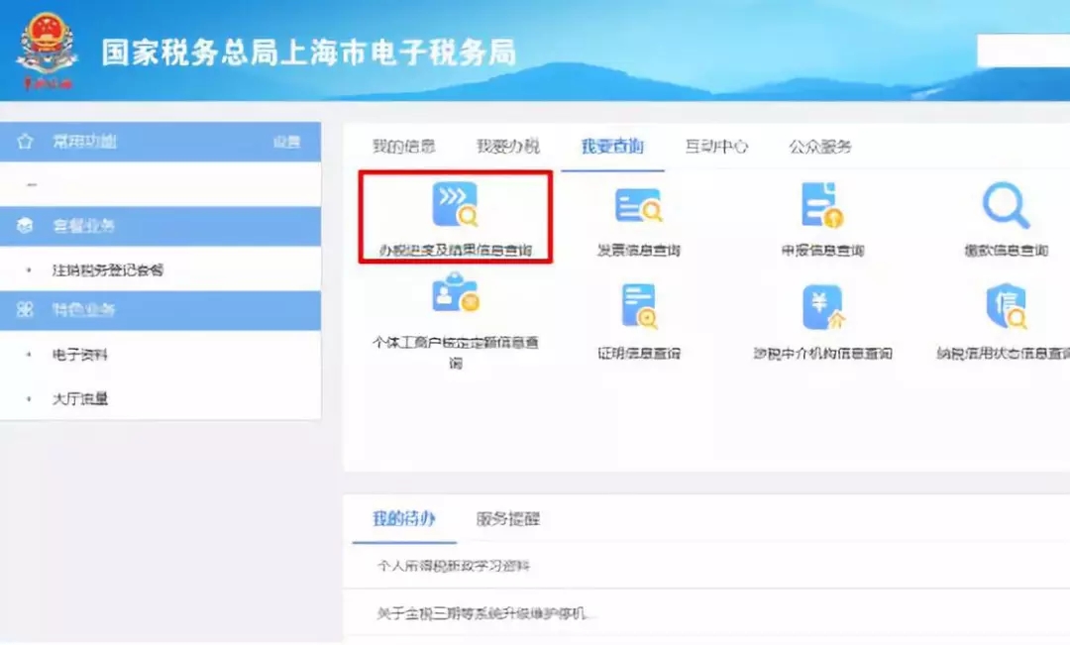Open 纳税信用状态信息查询 shield icon
The image size is (1070, 645).
tap(1007, 306)
